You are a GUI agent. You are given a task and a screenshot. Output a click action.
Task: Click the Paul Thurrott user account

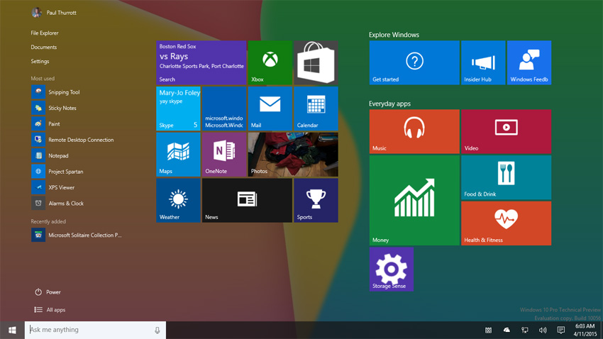click(x=54, y=13)
